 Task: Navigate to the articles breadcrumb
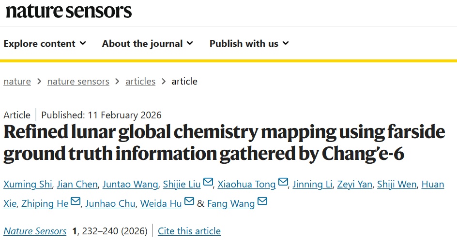coord(140,81)
